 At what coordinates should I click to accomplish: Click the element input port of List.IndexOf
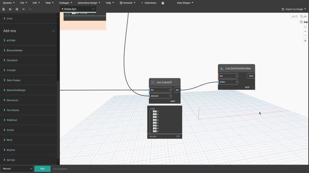(160, 96)
